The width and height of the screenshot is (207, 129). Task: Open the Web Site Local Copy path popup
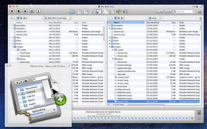57,18
